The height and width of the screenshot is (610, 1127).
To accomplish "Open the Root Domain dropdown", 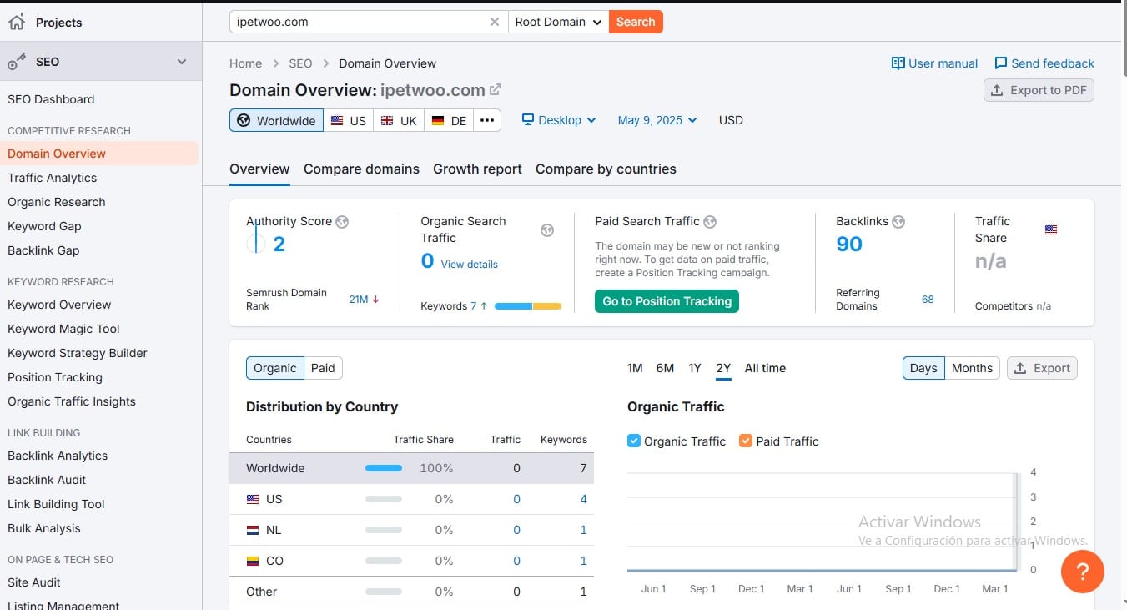I will 558,22.
